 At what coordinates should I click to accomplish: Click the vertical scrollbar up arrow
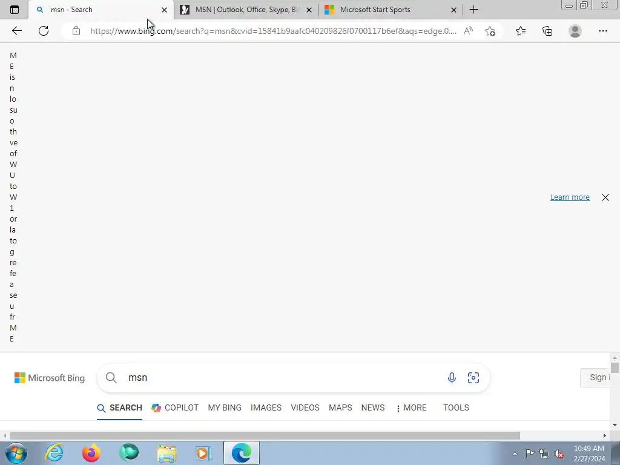(x=615, y=357)
